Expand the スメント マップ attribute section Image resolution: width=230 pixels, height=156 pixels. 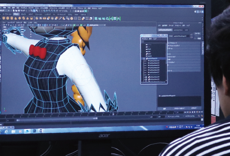coord(184,57)
